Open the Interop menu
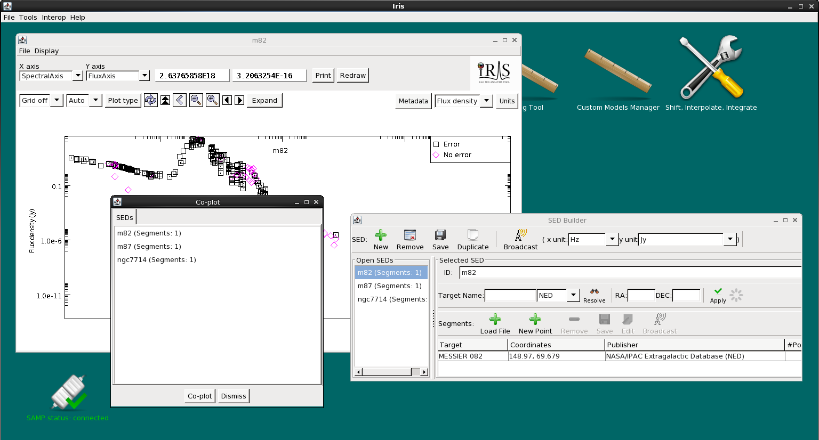 tap(54, 17)
